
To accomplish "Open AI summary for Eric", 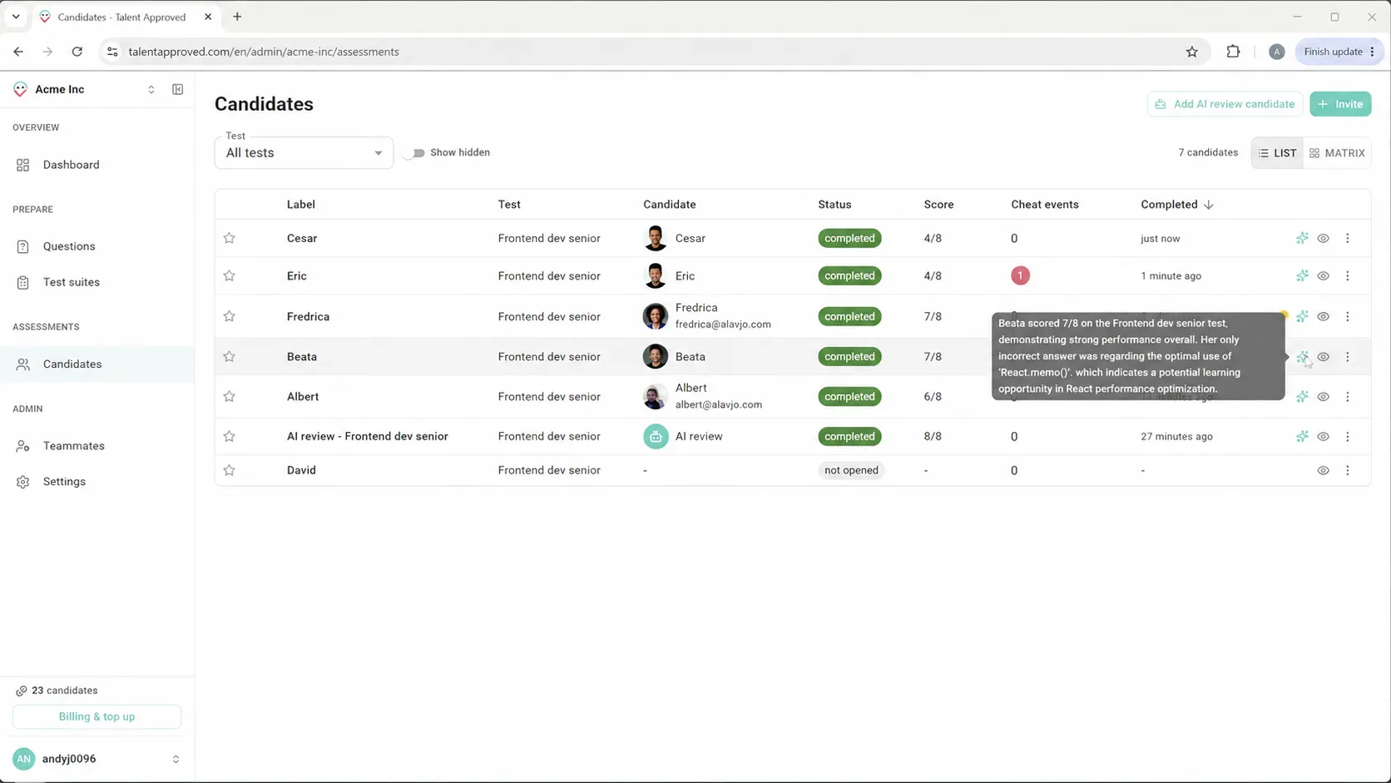I will pos(1302,275).
